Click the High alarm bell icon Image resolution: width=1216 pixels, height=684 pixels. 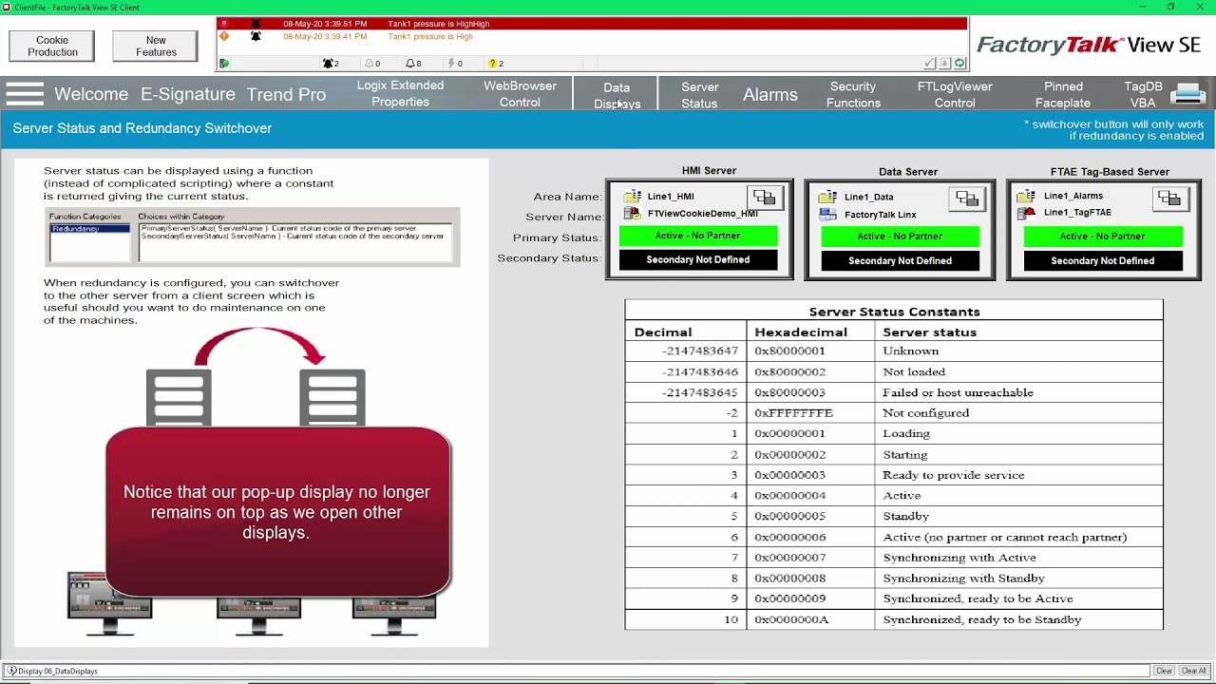click(256, 36)
